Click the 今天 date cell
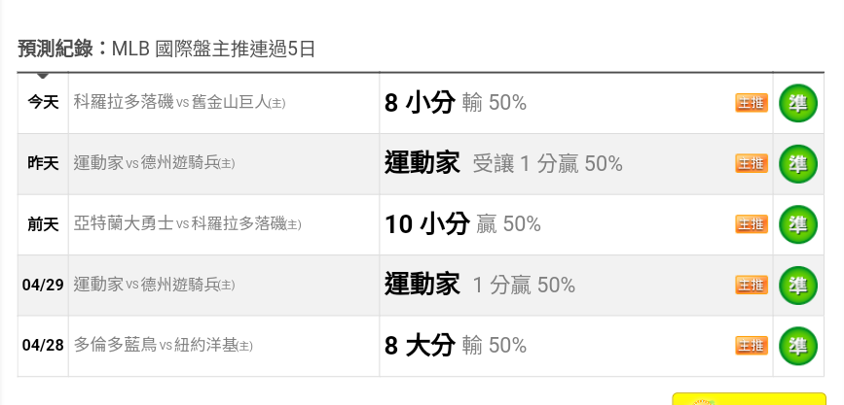 (x=43, y=103)
